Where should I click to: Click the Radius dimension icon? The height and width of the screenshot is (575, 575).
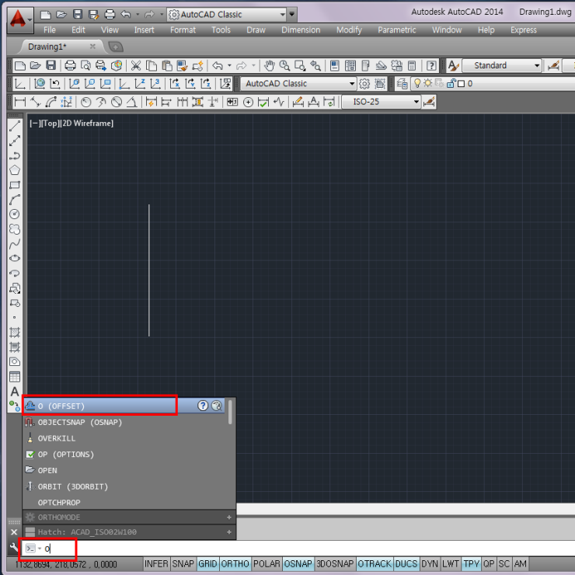pos(85,102)
